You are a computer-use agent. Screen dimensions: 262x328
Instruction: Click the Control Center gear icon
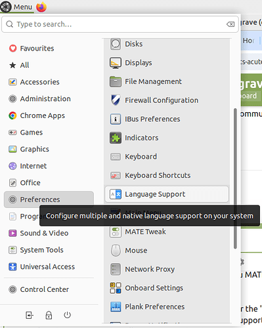coord(12,289)
